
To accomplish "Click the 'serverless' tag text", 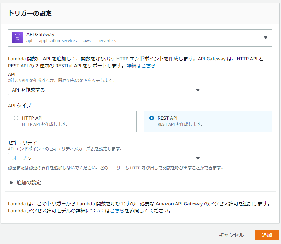I will tap(107, 41).
